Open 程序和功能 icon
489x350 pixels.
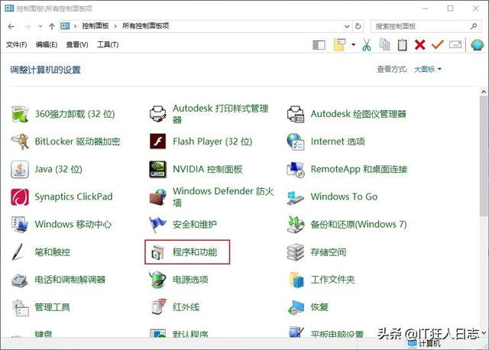[x=158, y=252]
